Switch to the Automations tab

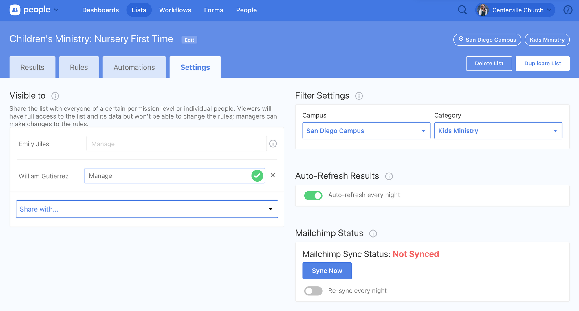(x=134, y=67)
